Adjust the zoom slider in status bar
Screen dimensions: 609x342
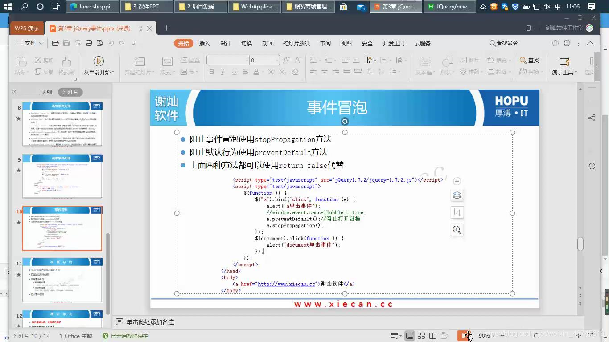coord(537,336)
